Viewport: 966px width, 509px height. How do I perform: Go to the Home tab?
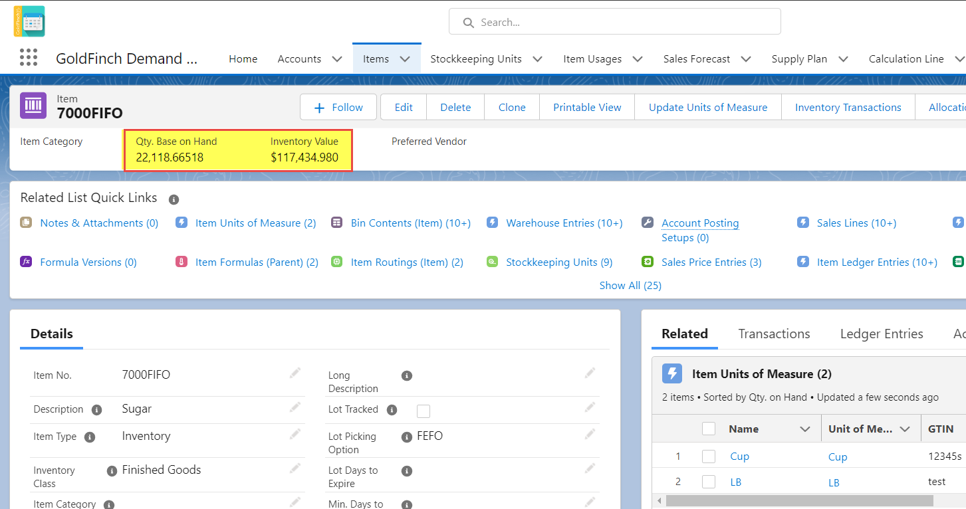tap(243, 59)
